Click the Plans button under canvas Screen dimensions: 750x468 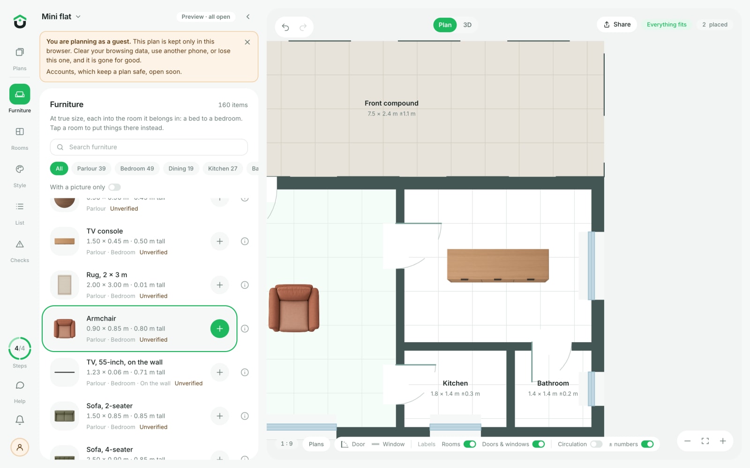316,444
